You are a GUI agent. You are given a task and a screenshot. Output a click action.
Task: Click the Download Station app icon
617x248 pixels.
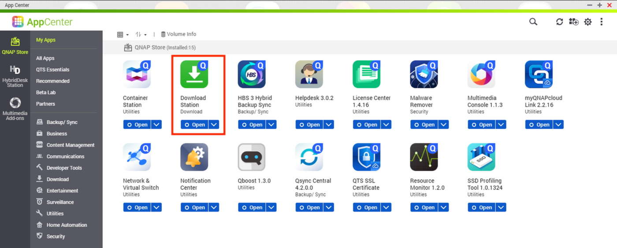pyautogui.click(x=194, y=74)
